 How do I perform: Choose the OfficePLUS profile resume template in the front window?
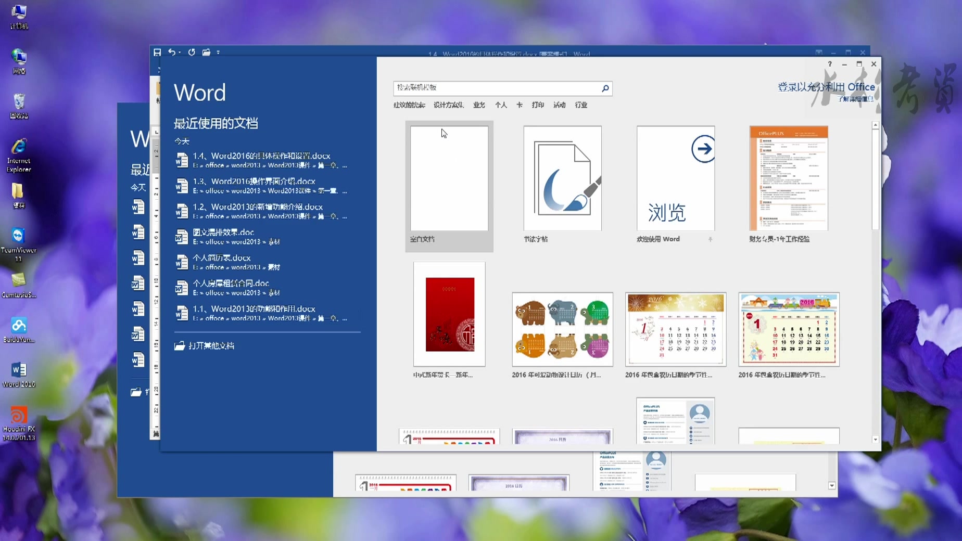click(x=675, y=421)
